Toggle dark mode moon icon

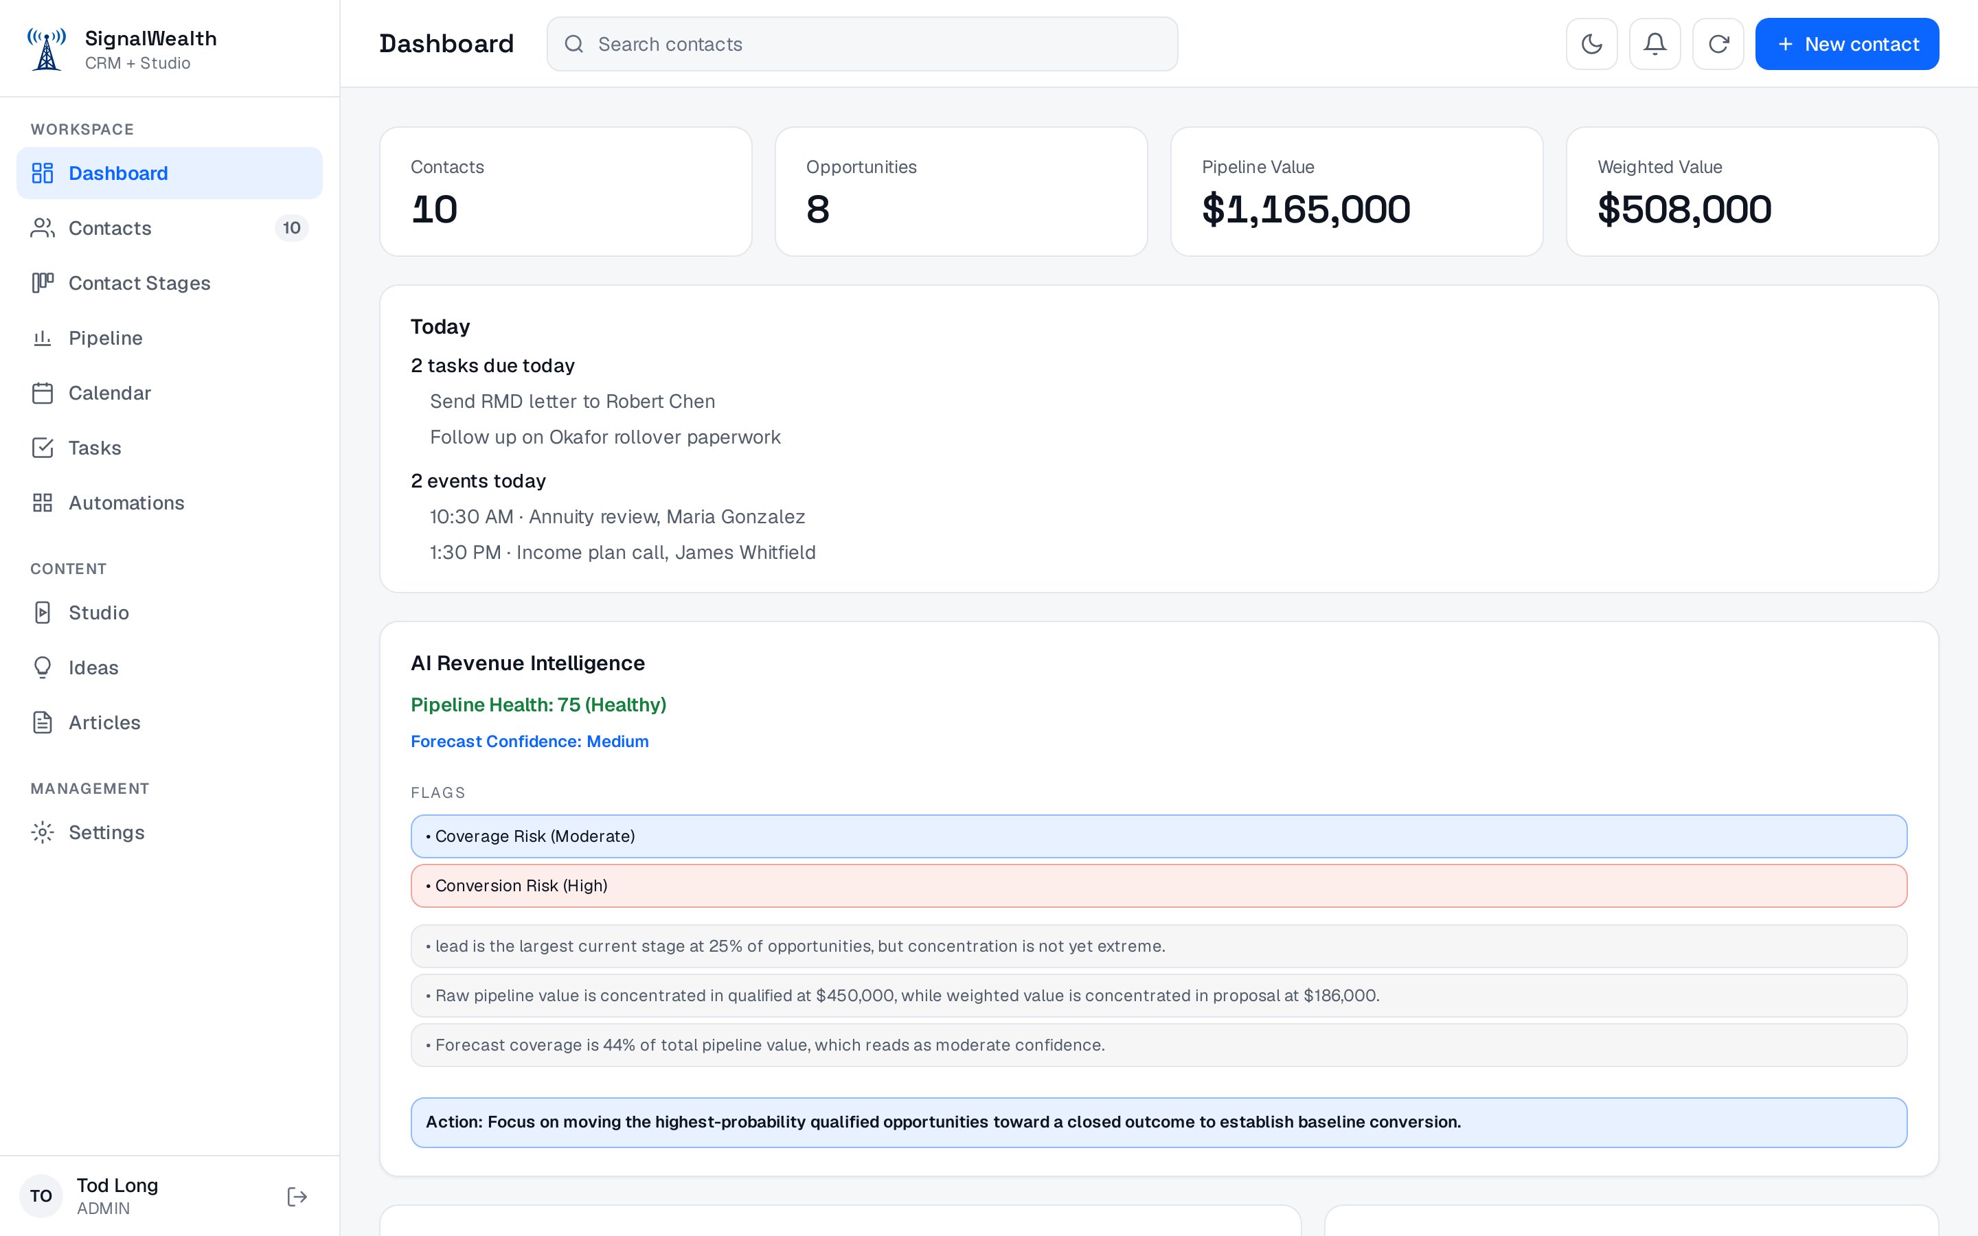[1591, 44]
